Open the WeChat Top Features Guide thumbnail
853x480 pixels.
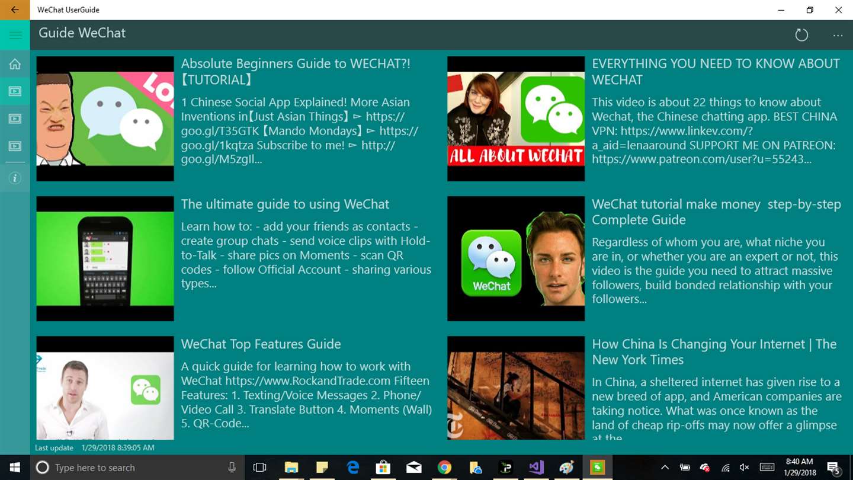coord(105,388)
